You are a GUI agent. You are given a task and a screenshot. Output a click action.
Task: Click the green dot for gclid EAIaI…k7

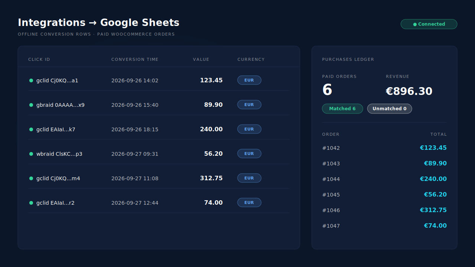click(x=31, y=129)
